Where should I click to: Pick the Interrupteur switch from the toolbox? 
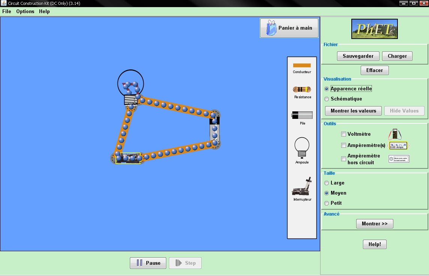(302, 186)
